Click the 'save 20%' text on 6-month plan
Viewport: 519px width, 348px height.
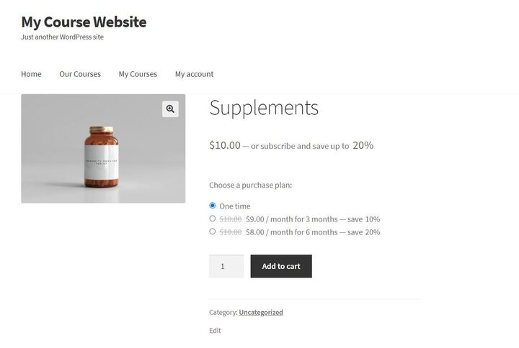363,232
